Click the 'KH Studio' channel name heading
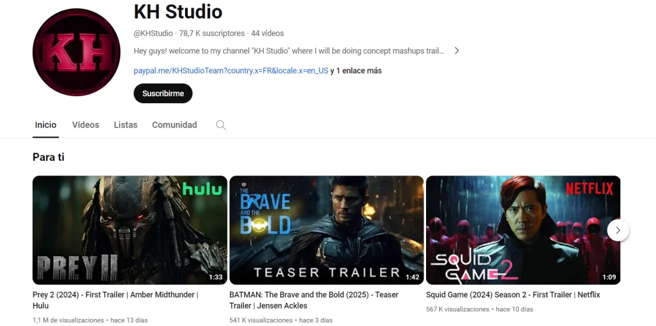Image resolution: width=656 pixels, height=326 pixels. click(178, 12)
